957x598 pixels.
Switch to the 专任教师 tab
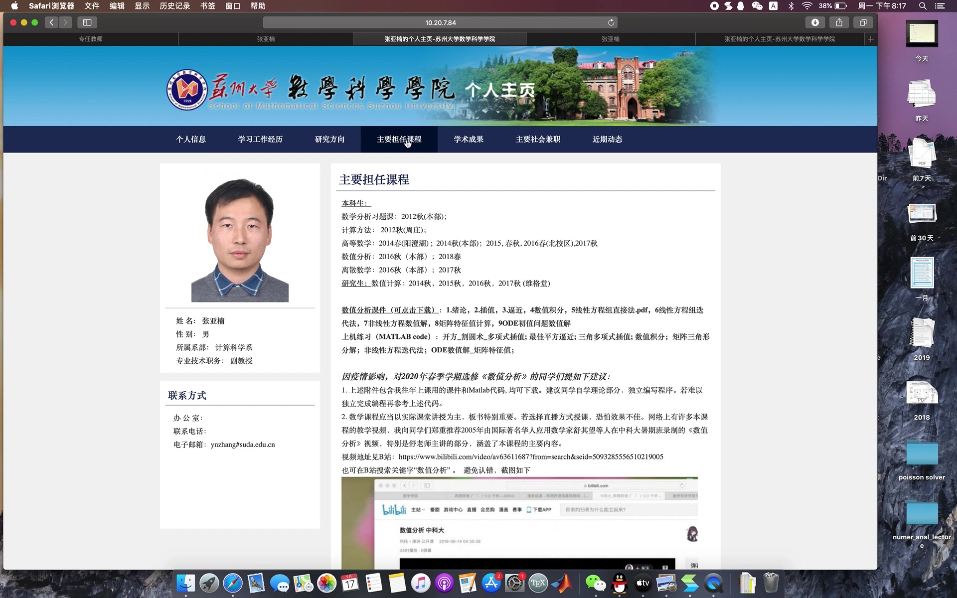pyautogui.click(x=91, y=39)
